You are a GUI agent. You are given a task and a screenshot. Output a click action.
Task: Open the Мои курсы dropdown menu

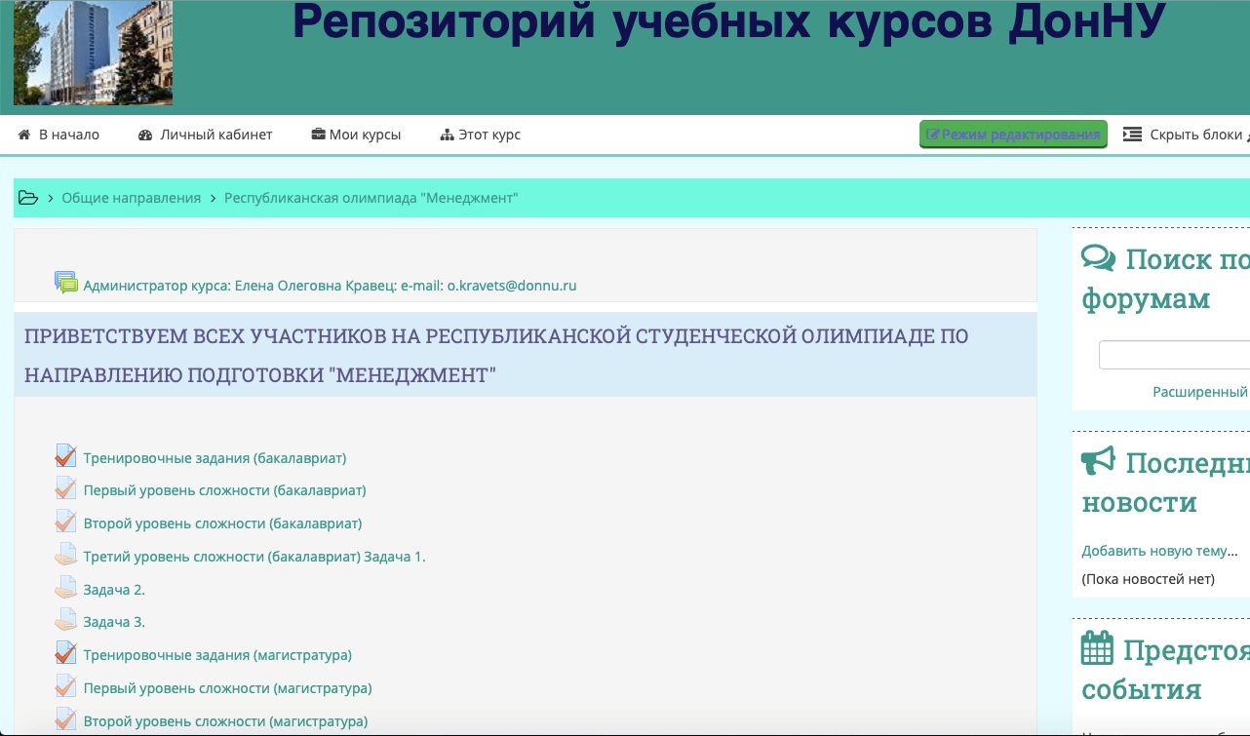click(x=356, y=135)
